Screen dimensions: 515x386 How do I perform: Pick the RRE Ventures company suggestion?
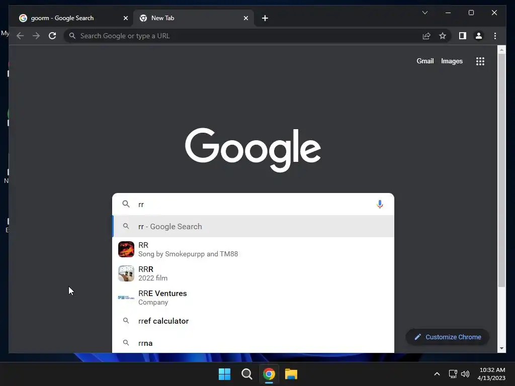[x=253, y=298]
